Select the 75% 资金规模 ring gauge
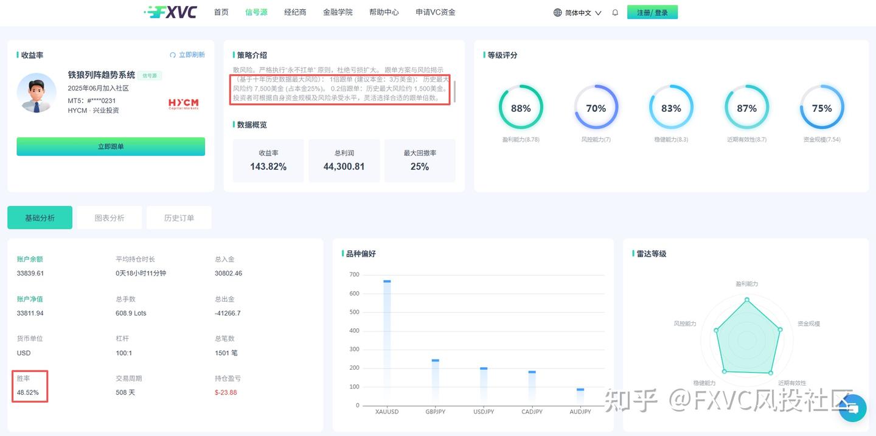This screenshot has width=876, height=436. (x=822, y=108)
